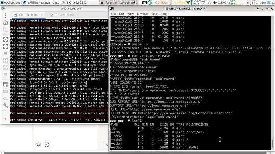This screenshot has height=154, width=275.
Task: Click the Home icon in remote viewer sidebar
Action: coord(6,23)
